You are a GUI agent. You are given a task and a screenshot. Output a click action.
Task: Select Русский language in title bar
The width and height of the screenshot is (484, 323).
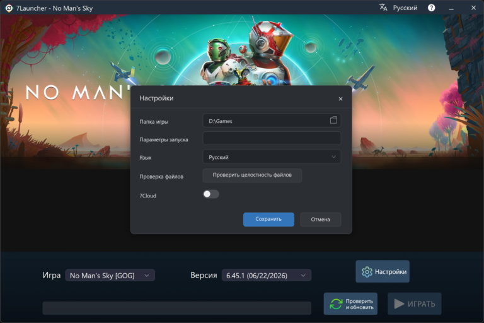click(405, 8)
